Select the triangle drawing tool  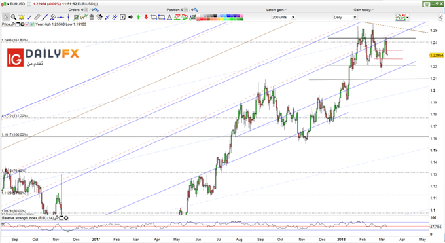coord(169,17)
